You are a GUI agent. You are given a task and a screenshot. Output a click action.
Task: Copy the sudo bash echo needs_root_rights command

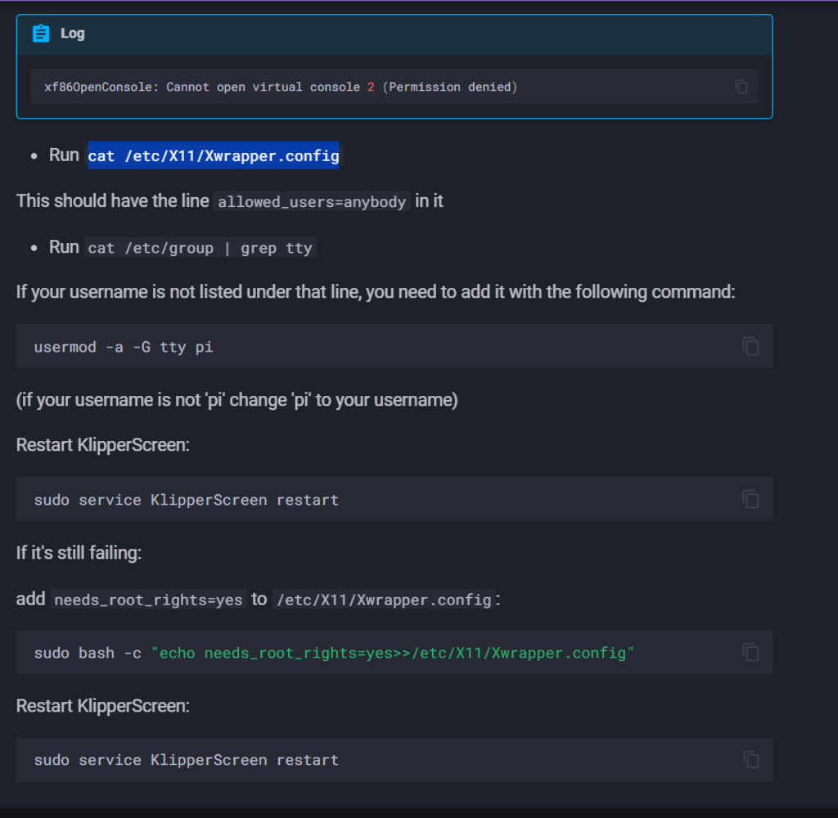click(750, 653)
